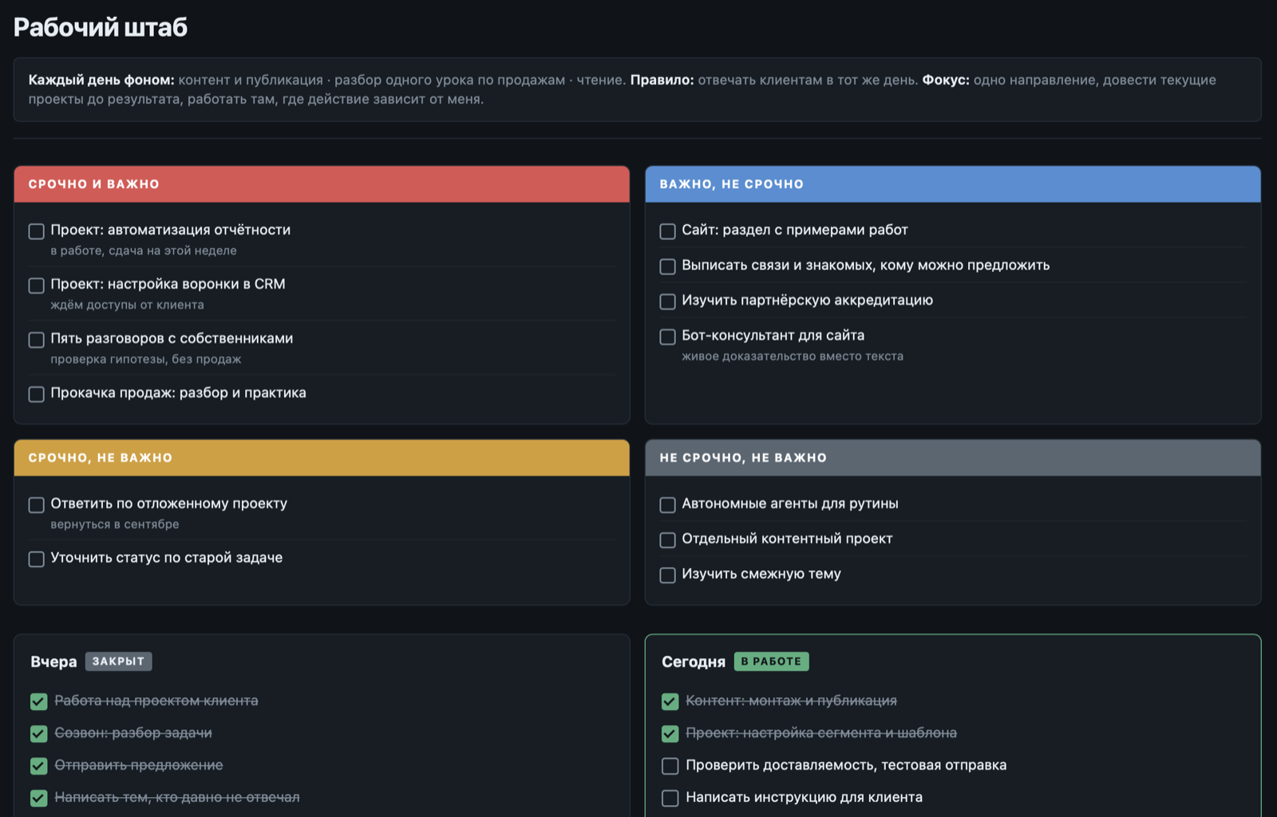This screenshot has height=817, width=1277.
Task: Click the green 'В РАБОТЕ' status badge
Action: (x=771, y=661)
